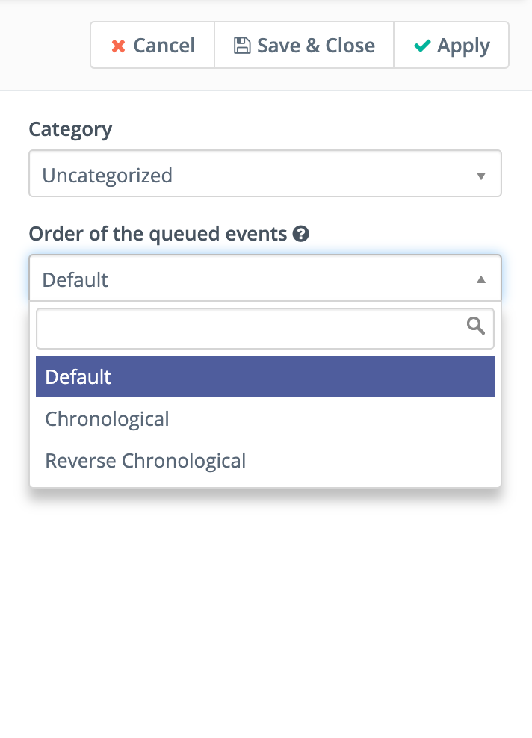Open help tooltip for queued events order
The width and height of the screenshot is (532, 738).
301,234
